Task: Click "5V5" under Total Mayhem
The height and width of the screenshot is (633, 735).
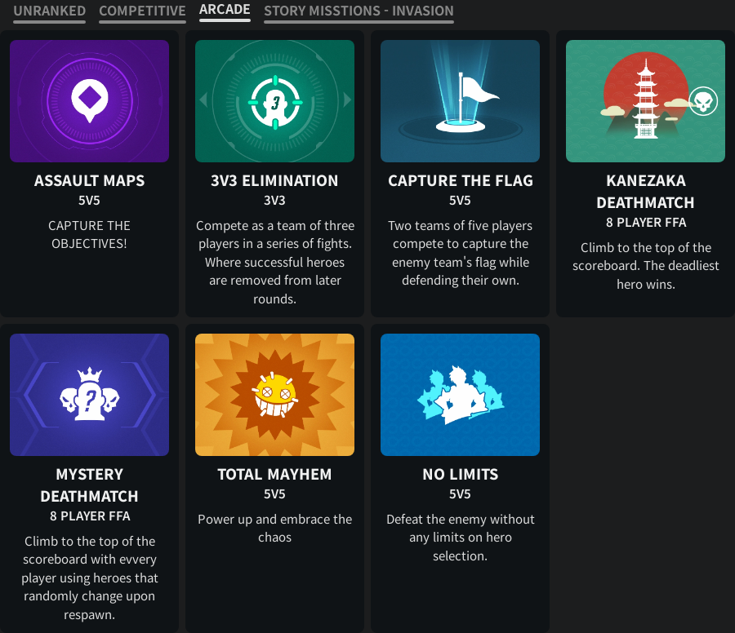Action: pos(274,494)
